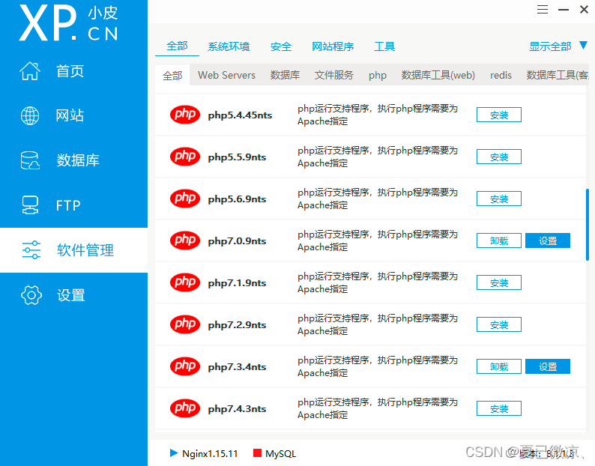The image size is (595, 466).
Task: Click php logo for php5.6.9nts
Action: coord(185,199)
